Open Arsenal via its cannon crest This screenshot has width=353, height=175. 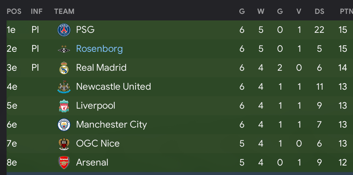[64, 163]
